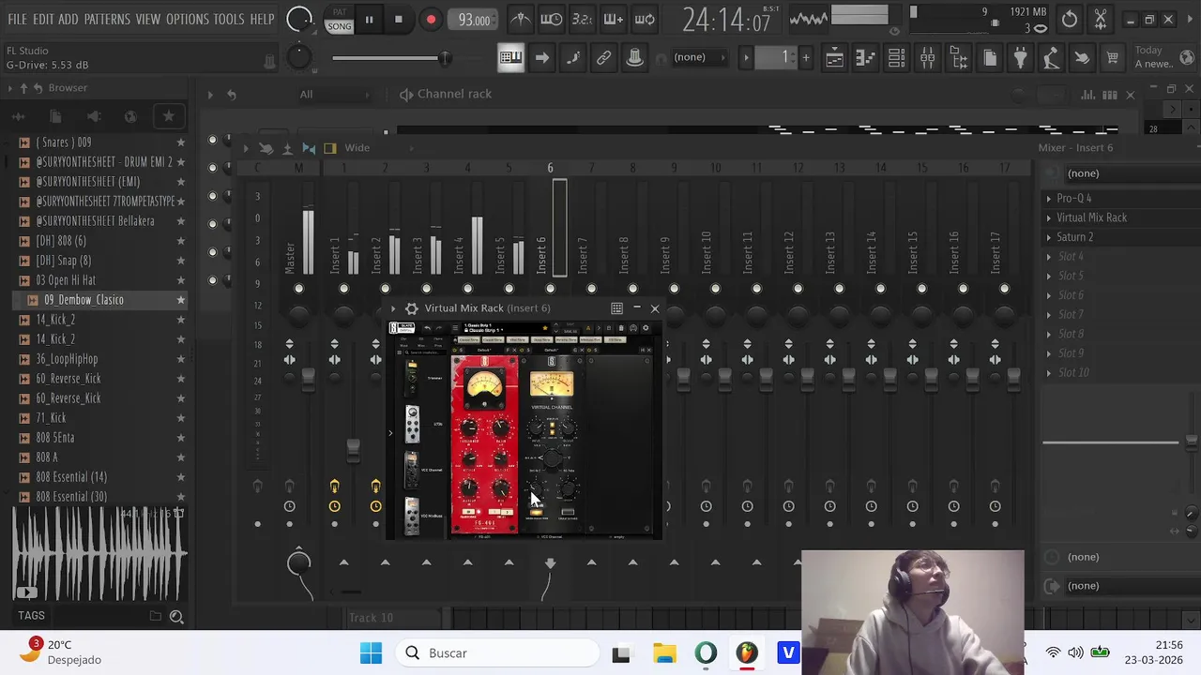Open the EDIT menu
This screenshot has width=1201, height=675.
tap(43, 19)
